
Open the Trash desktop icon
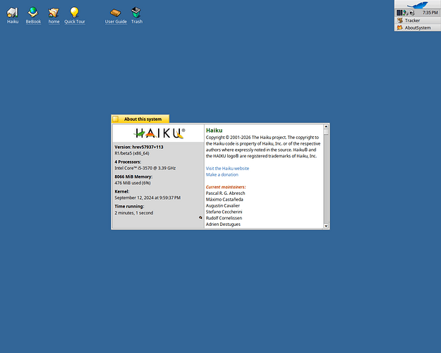point(136,13)
